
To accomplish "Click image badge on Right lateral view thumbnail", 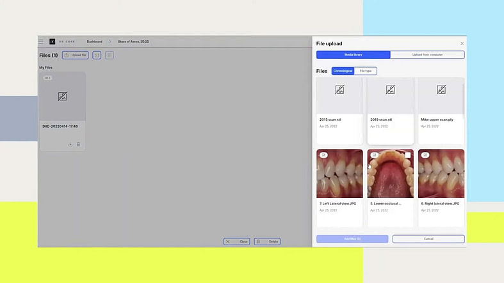I will 425,155.
